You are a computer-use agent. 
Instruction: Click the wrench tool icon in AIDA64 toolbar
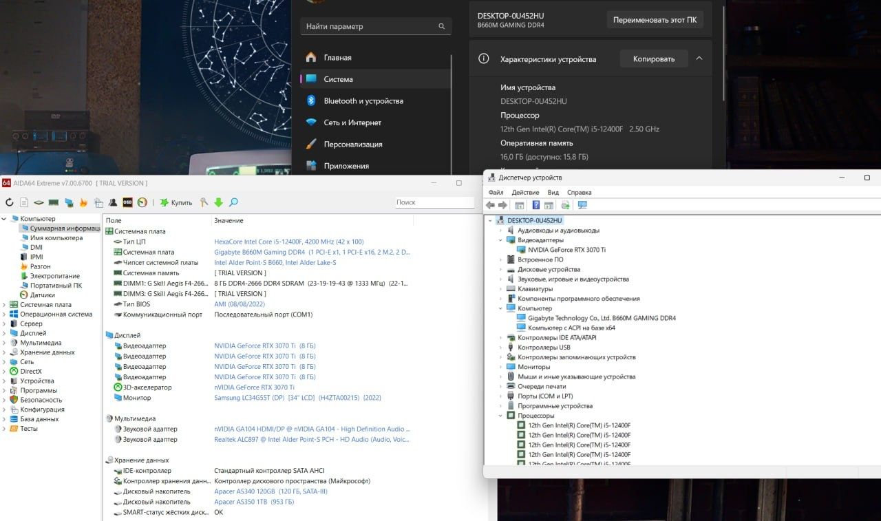(204, 202)
